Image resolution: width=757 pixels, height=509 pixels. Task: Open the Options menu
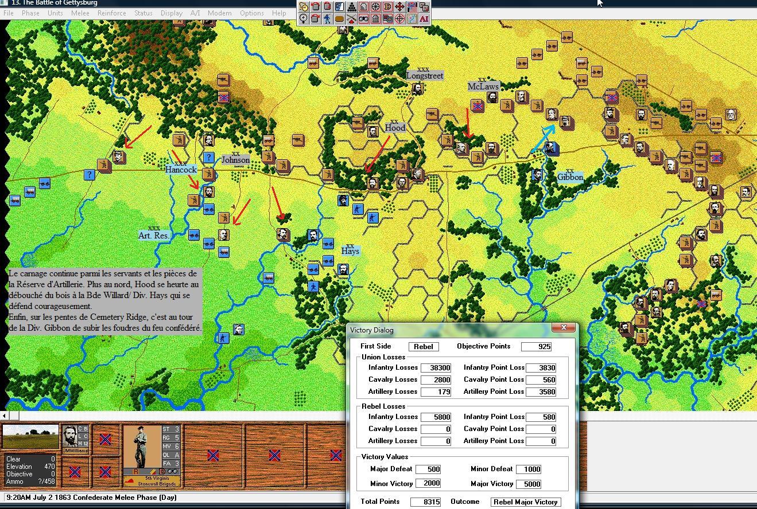click(252, 13)
